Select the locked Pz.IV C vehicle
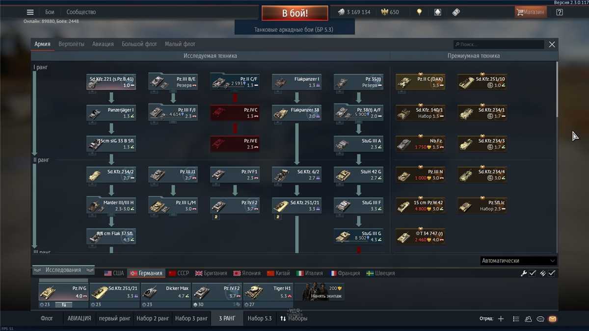 [x=235, y=113]
